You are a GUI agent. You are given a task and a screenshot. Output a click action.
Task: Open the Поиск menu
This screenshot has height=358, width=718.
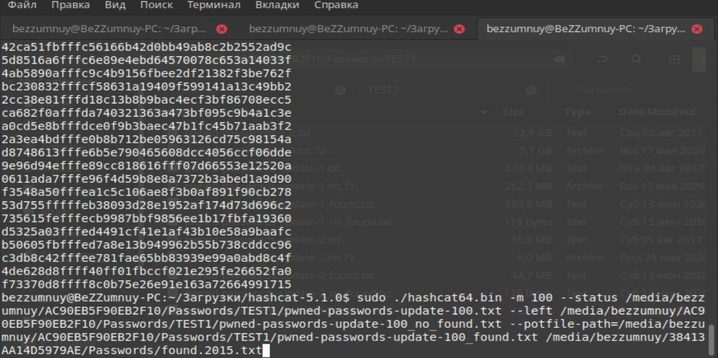click(156, 5)
